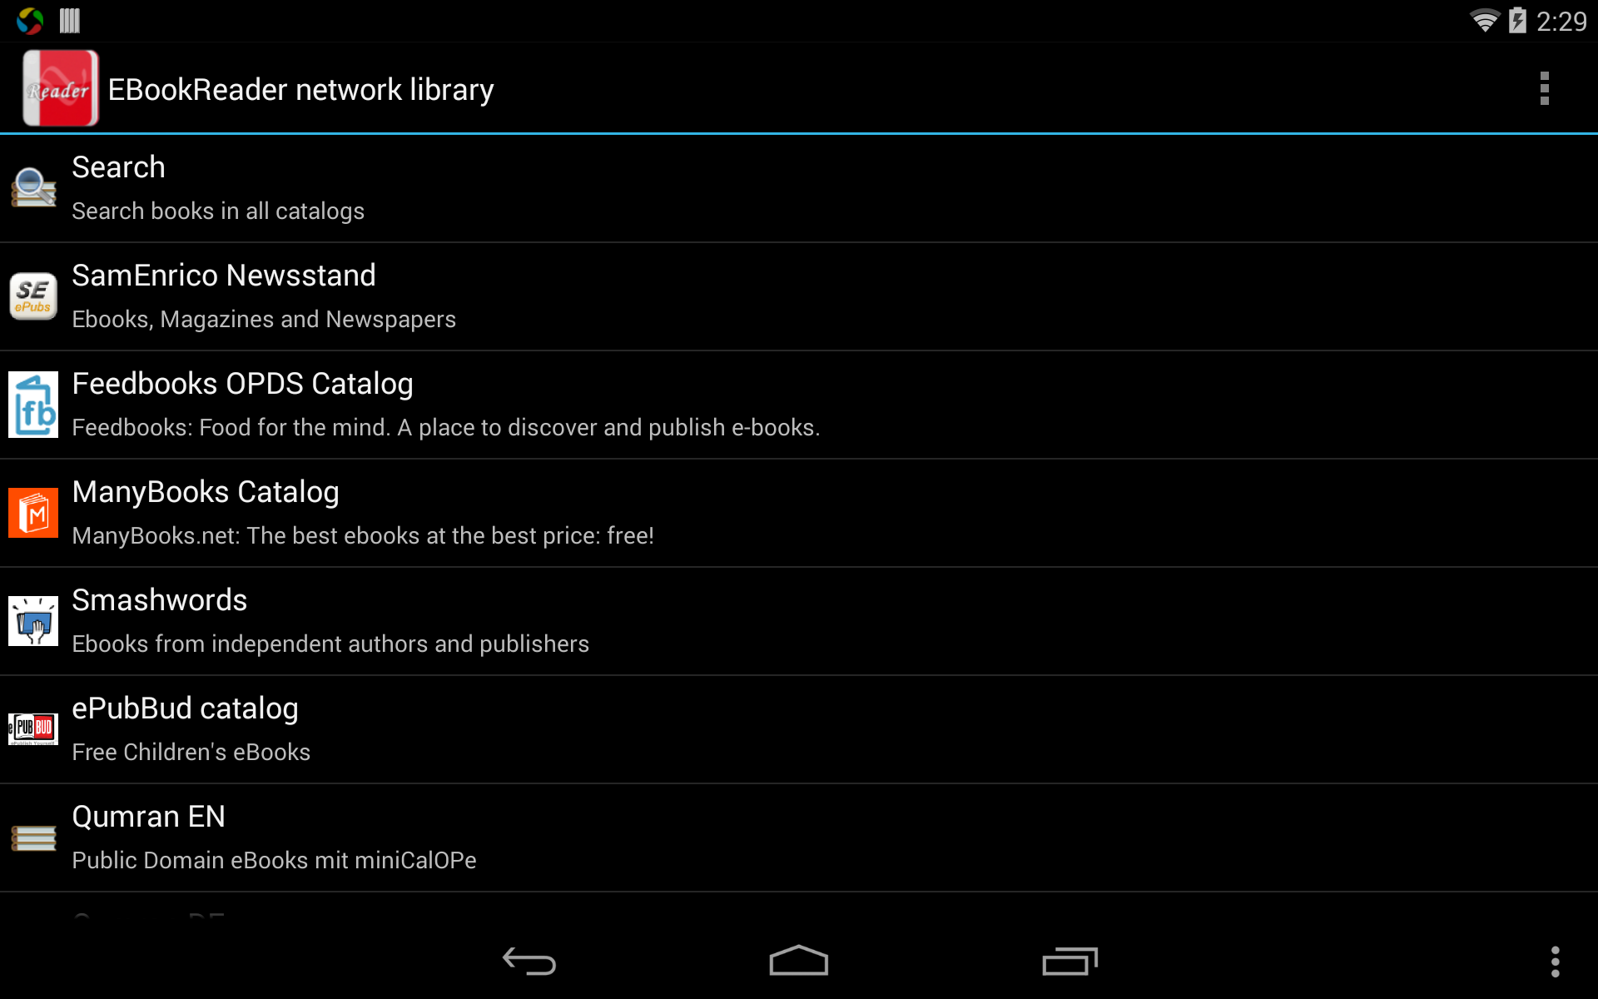
Task: Tap the Android home navigation button
Action: 799,960
